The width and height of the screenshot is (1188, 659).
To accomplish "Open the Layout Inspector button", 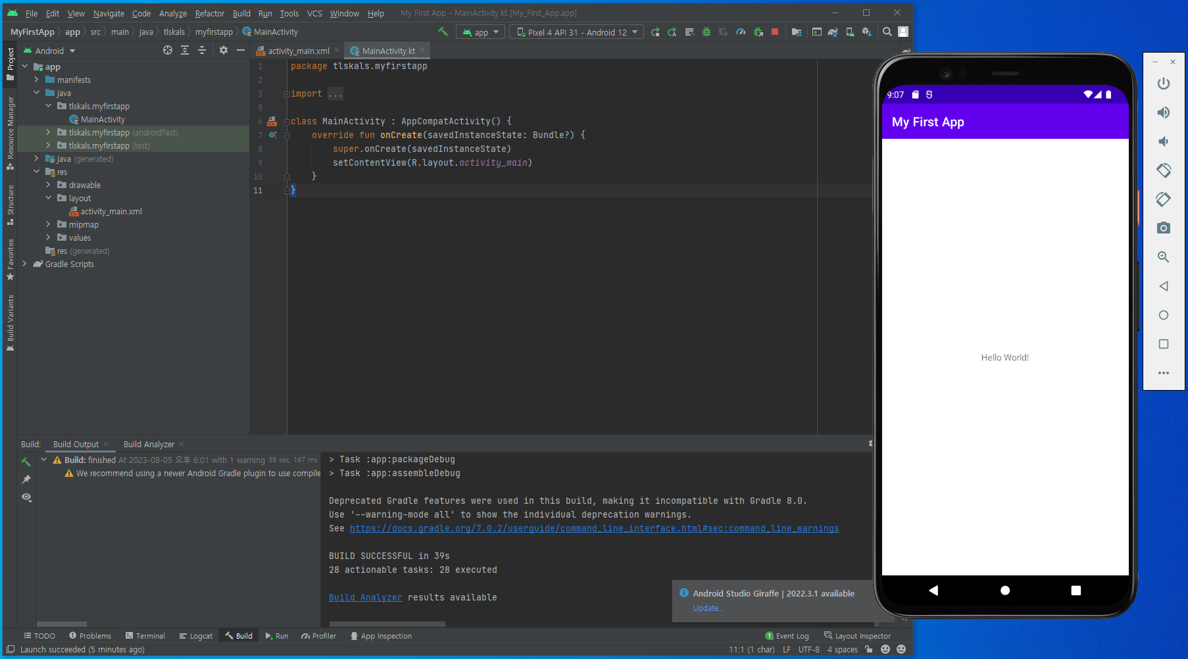I will (x=857, y=636).
